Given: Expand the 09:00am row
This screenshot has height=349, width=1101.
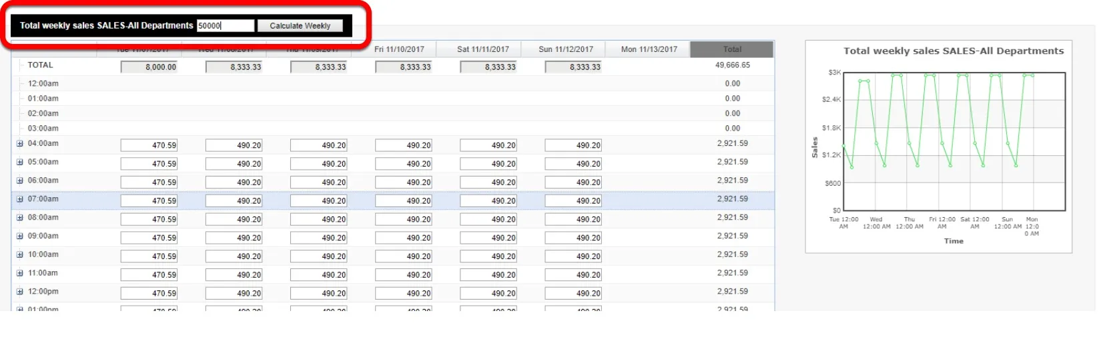Looking at the screenshot, I should 19,236.
